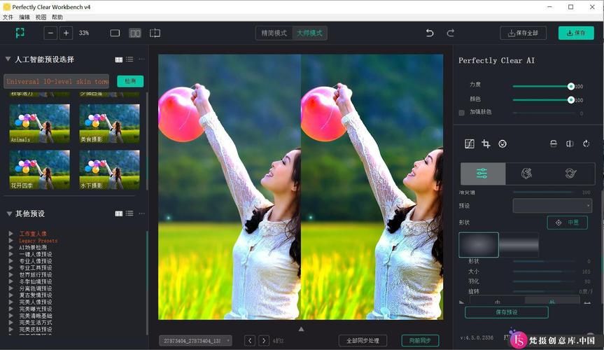Click the fit-to-screen icon in toolbar
604x350 pixels.
[x=20, y=33]
